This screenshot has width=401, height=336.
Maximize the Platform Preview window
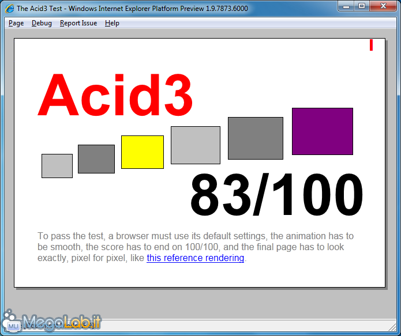(362, 6)
